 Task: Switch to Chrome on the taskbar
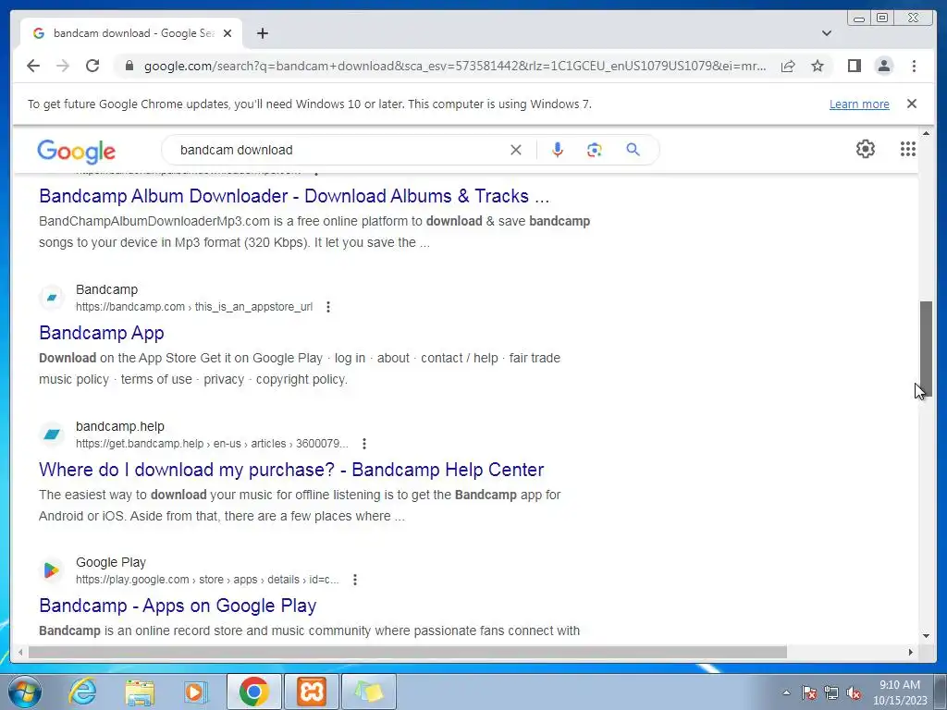click(x=253, y=692)
